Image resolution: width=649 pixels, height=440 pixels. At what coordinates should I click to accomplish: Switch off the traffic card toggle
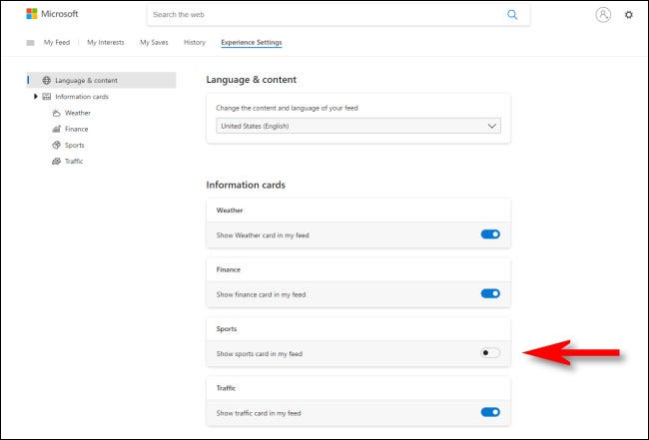(489, 411)
